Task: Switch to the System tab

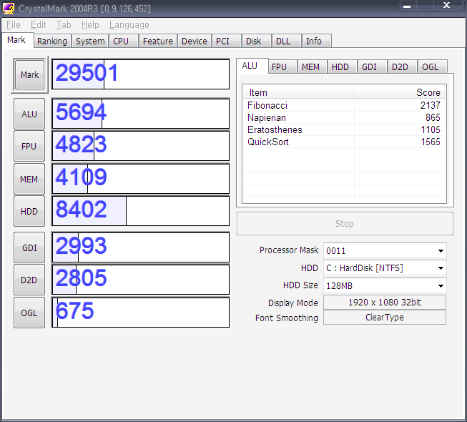Action: [90, 41]
